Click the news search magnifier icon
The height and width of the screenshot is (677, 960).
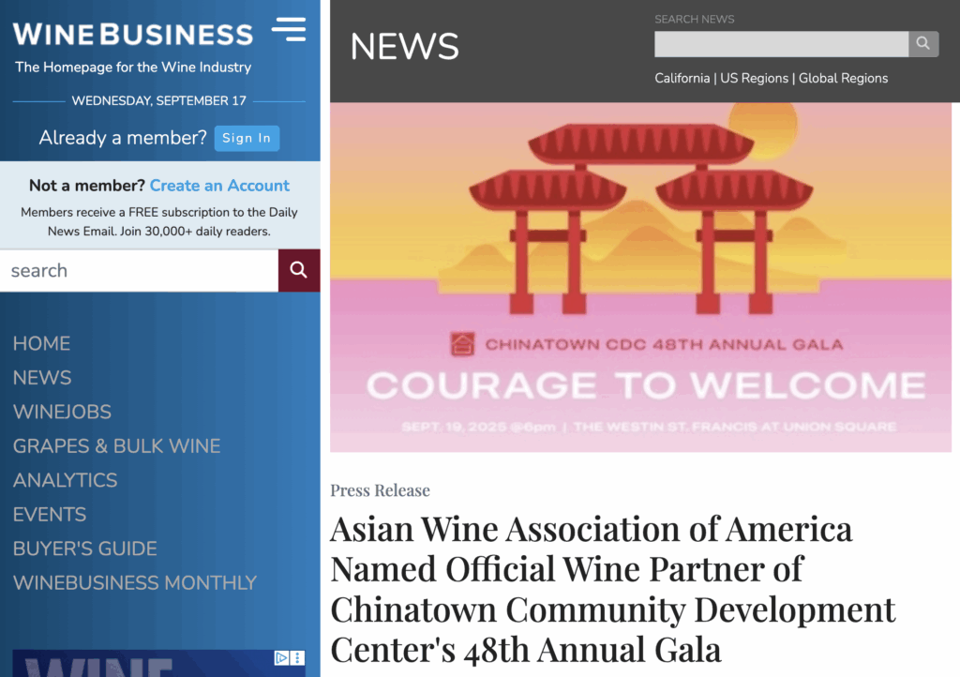(x=923, y=43)
